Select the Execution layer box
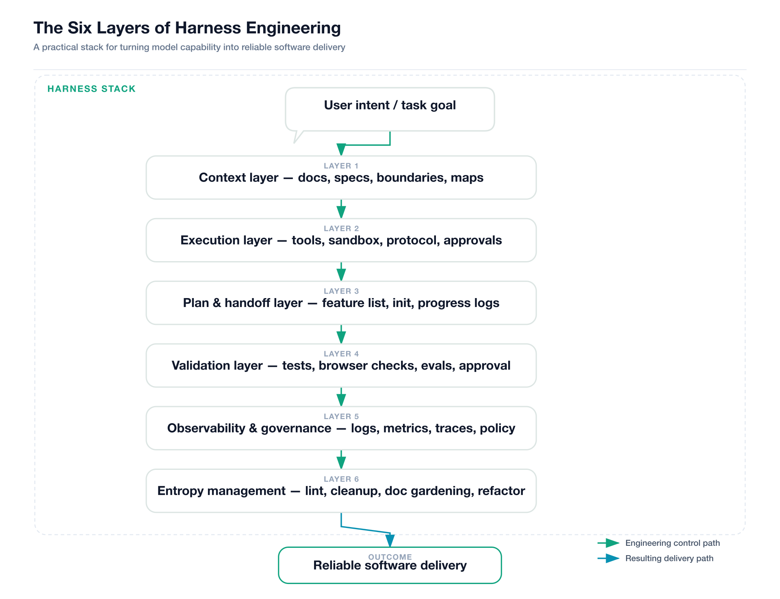The width and height of the screenshot is (780, 599). (x=341, y=240)
